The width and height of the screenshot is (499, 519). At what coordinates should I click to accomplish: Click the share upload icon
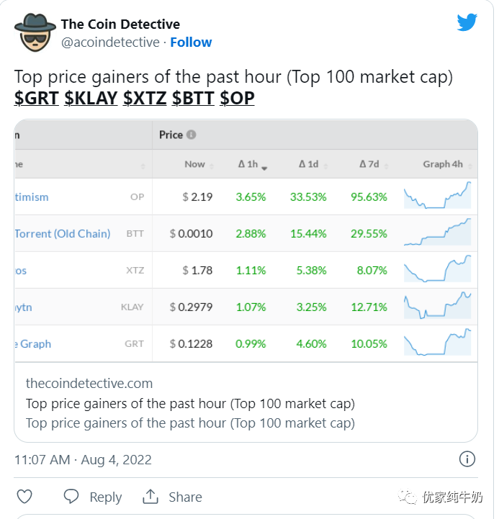(150, 497)
